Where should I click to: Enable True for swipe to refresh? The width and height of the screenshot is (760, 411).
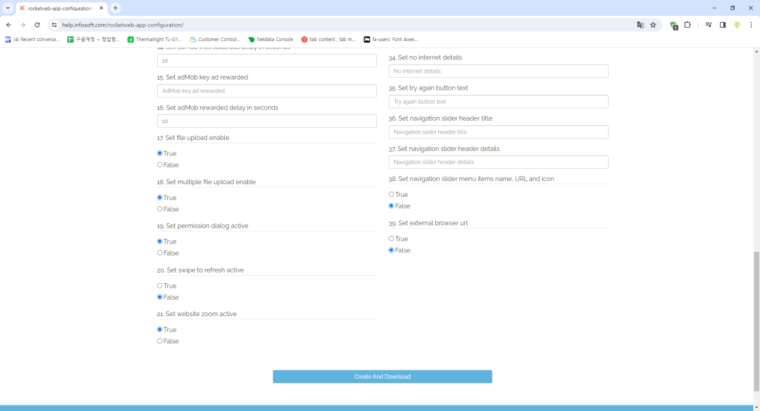[x=160, y=286]
